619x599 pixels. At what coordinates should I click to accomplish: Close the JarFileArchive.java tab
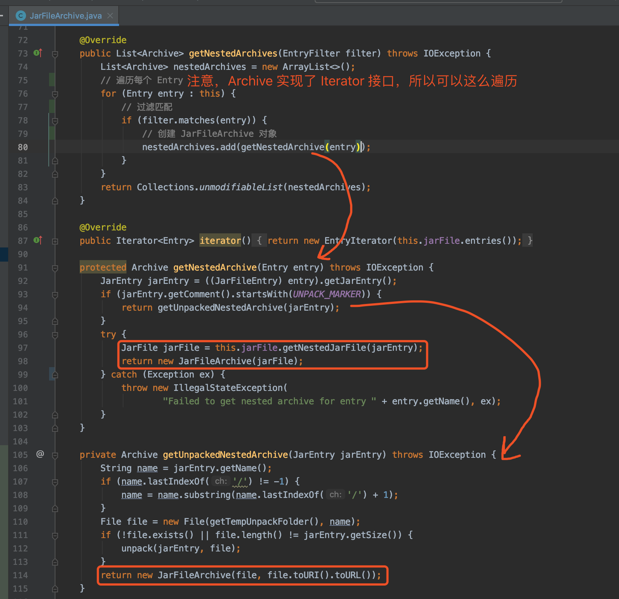pyautogui.click(x=110, y=16)
